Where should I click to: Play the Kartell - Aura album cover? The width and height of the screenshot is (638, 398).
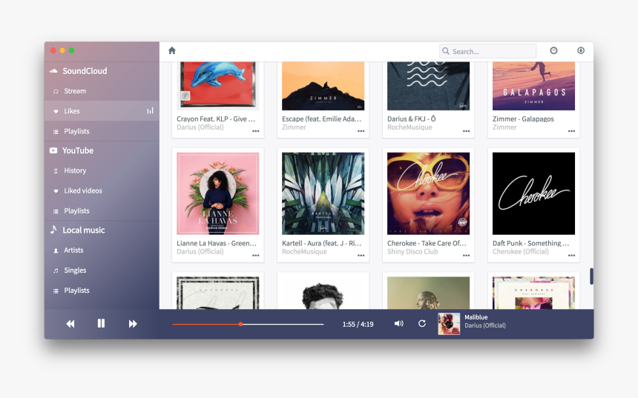pos(323,193)
